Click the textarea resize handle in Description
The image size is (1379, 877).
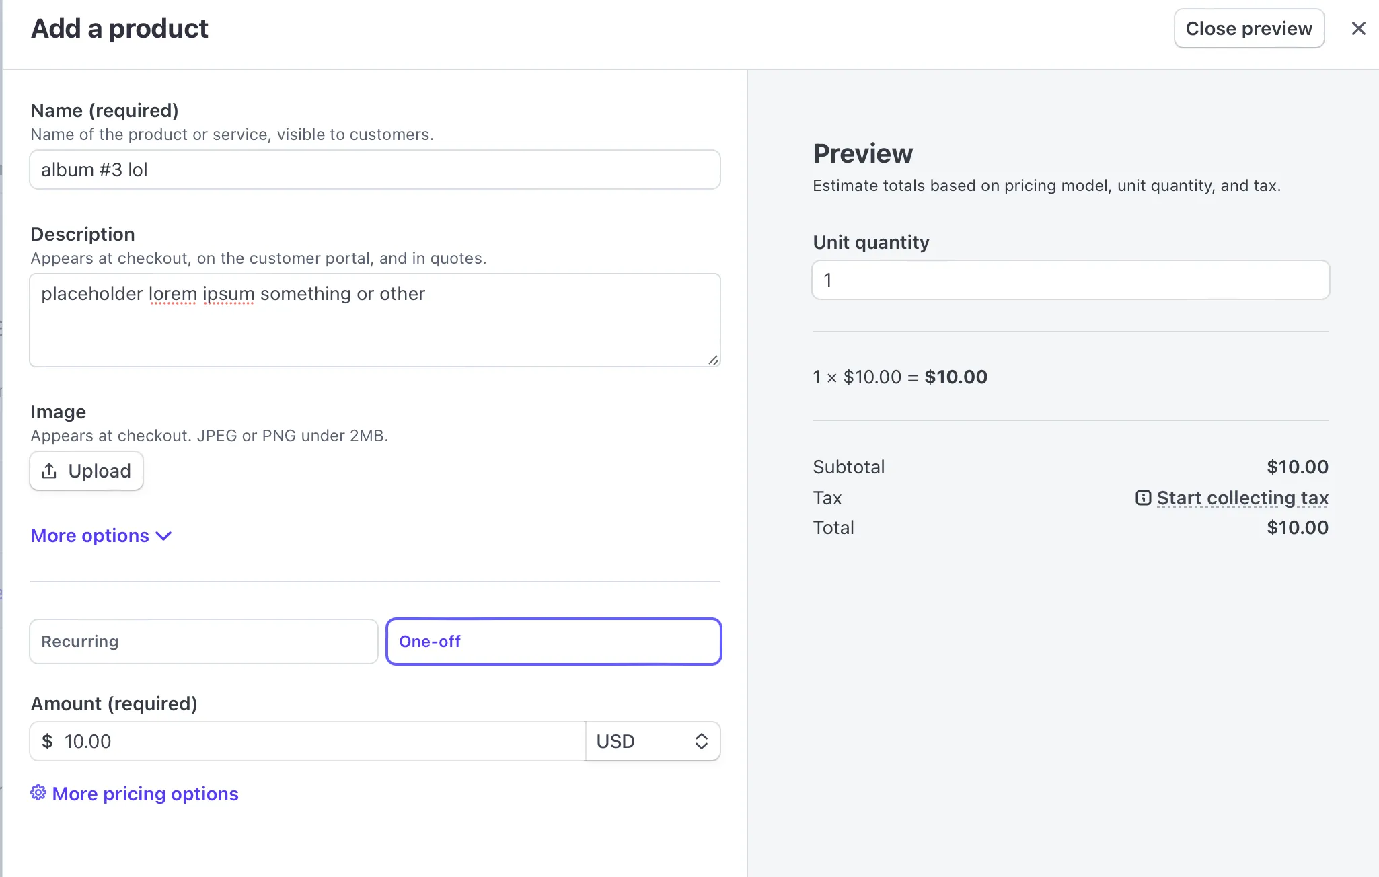[x=713, y=360]
